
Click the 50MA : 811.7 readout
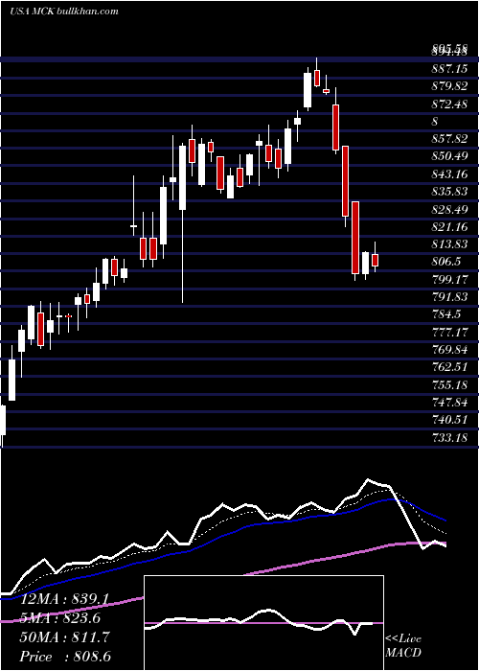65,637
